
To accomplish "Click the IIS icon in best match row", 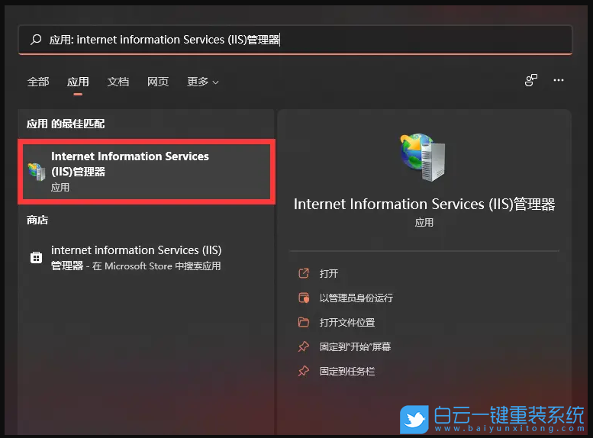I will coord(37,172).
